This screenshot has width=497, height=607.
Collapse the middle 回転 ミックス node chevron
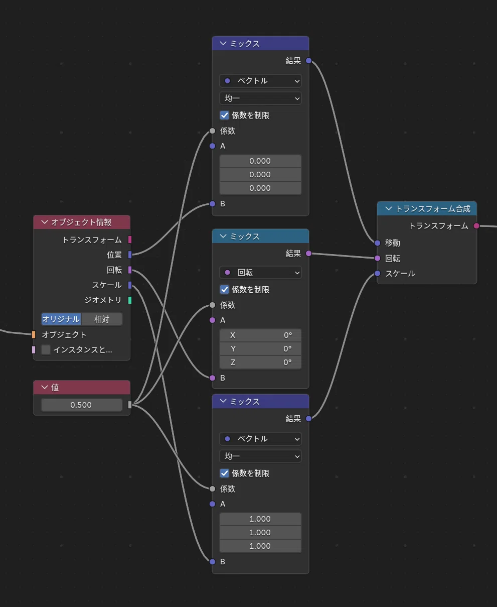(223, 236)
